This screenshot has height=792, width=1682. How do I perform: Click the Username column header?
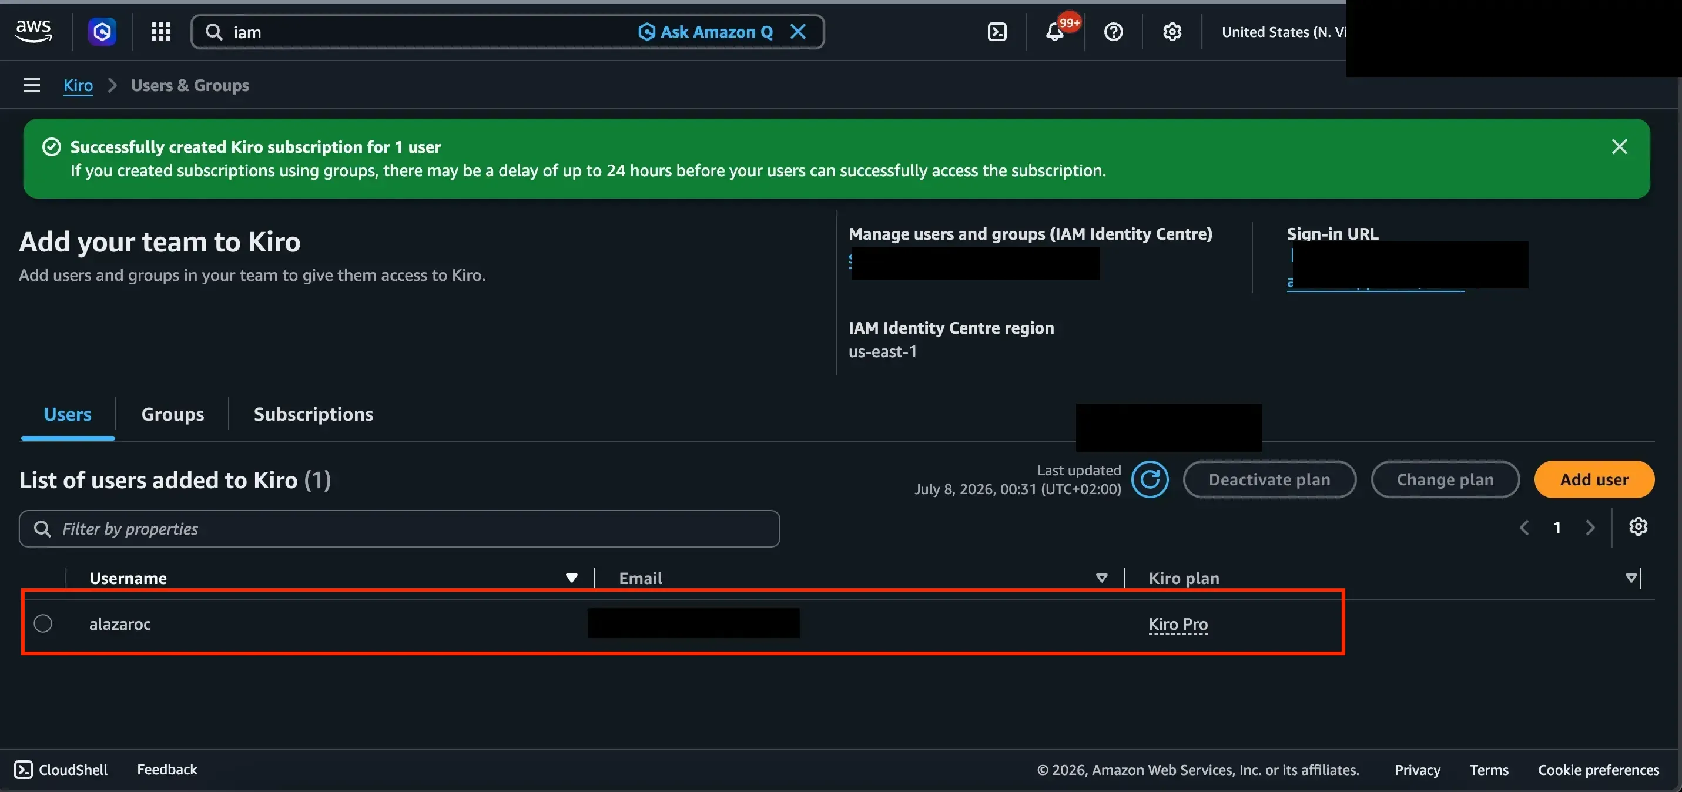[x=128, y=578]
